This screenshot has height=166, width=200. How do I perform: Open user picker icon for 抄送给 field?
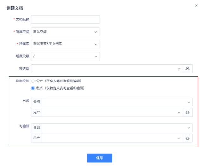188,69
